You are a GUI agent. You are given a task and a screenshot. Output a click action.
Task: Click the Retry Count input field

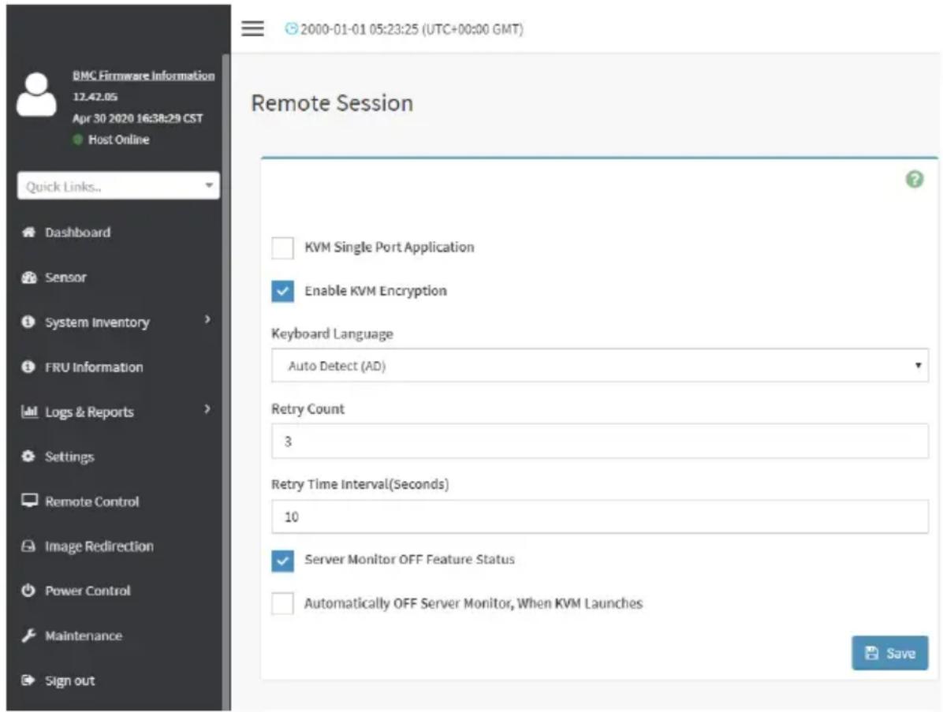[x=599, y=441]
